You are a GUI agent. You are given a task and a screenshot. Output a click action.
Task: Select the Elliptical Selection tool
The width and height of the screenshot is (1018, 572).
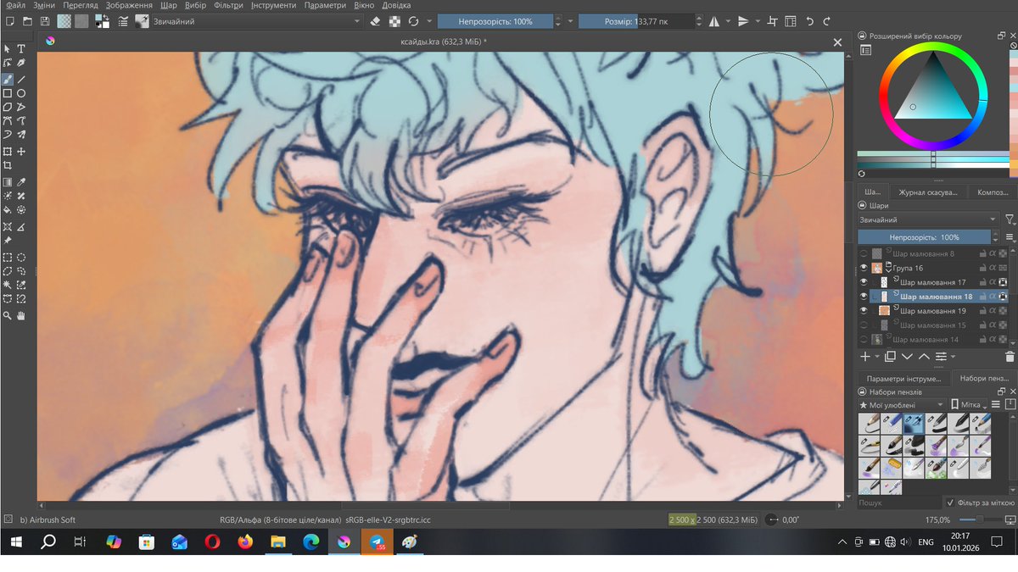click(x=21, y=258)
